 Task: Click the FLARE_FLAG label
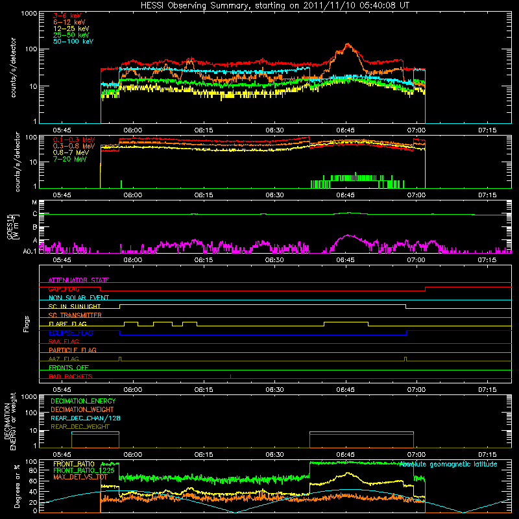pos(67,324)
